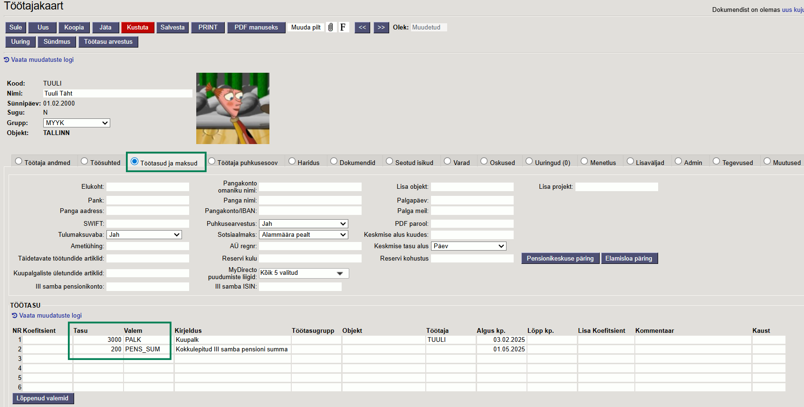Click the employee photo thumbnail
Image resolution: width=804 pixels, height=407 pixels.
click(233, 108)
